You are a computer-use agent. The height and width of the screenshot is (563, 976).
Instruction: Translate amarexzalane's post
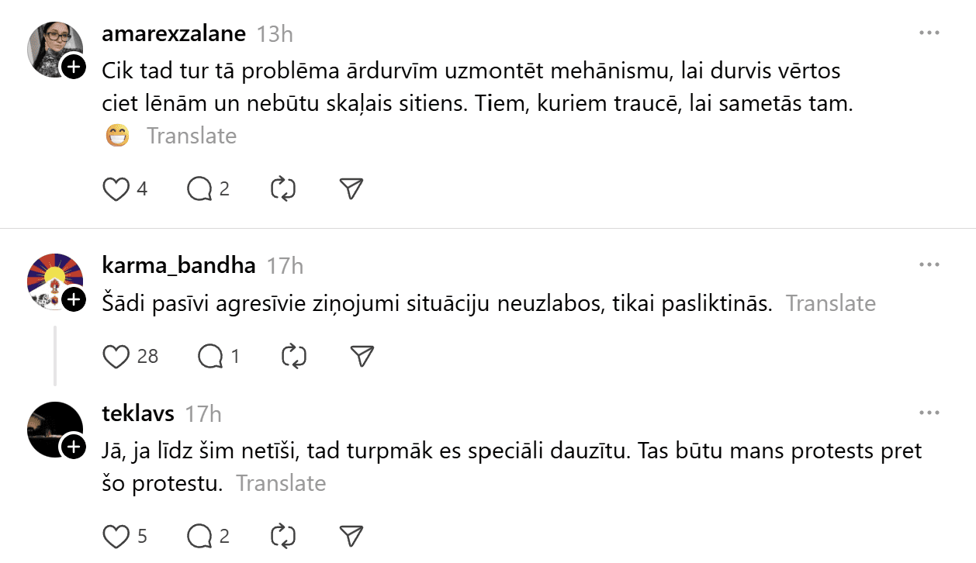click(192, 136)
